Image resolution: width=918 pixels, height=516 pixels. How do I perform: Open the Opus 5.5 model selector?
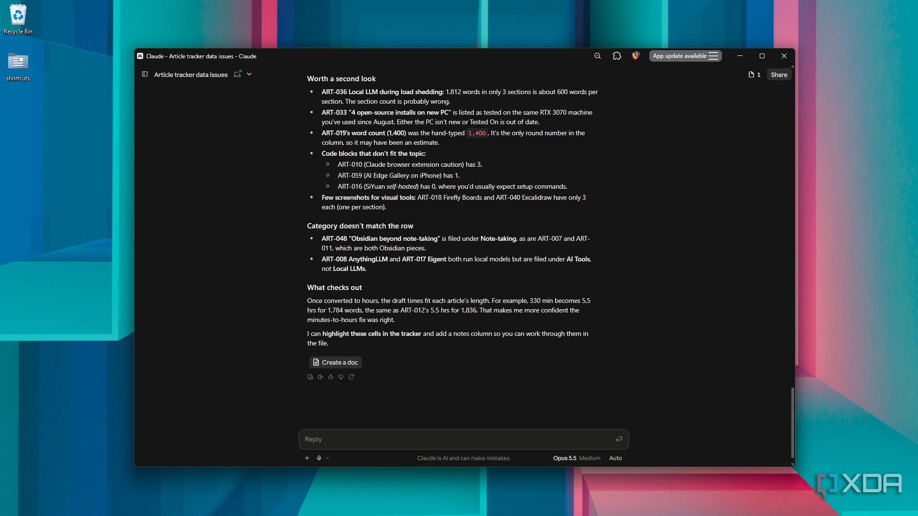(577, 458)
